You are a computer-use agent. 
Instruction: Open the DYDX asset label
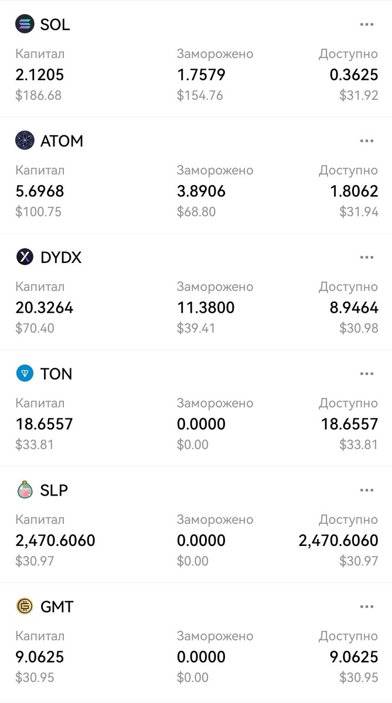(61, 257)
